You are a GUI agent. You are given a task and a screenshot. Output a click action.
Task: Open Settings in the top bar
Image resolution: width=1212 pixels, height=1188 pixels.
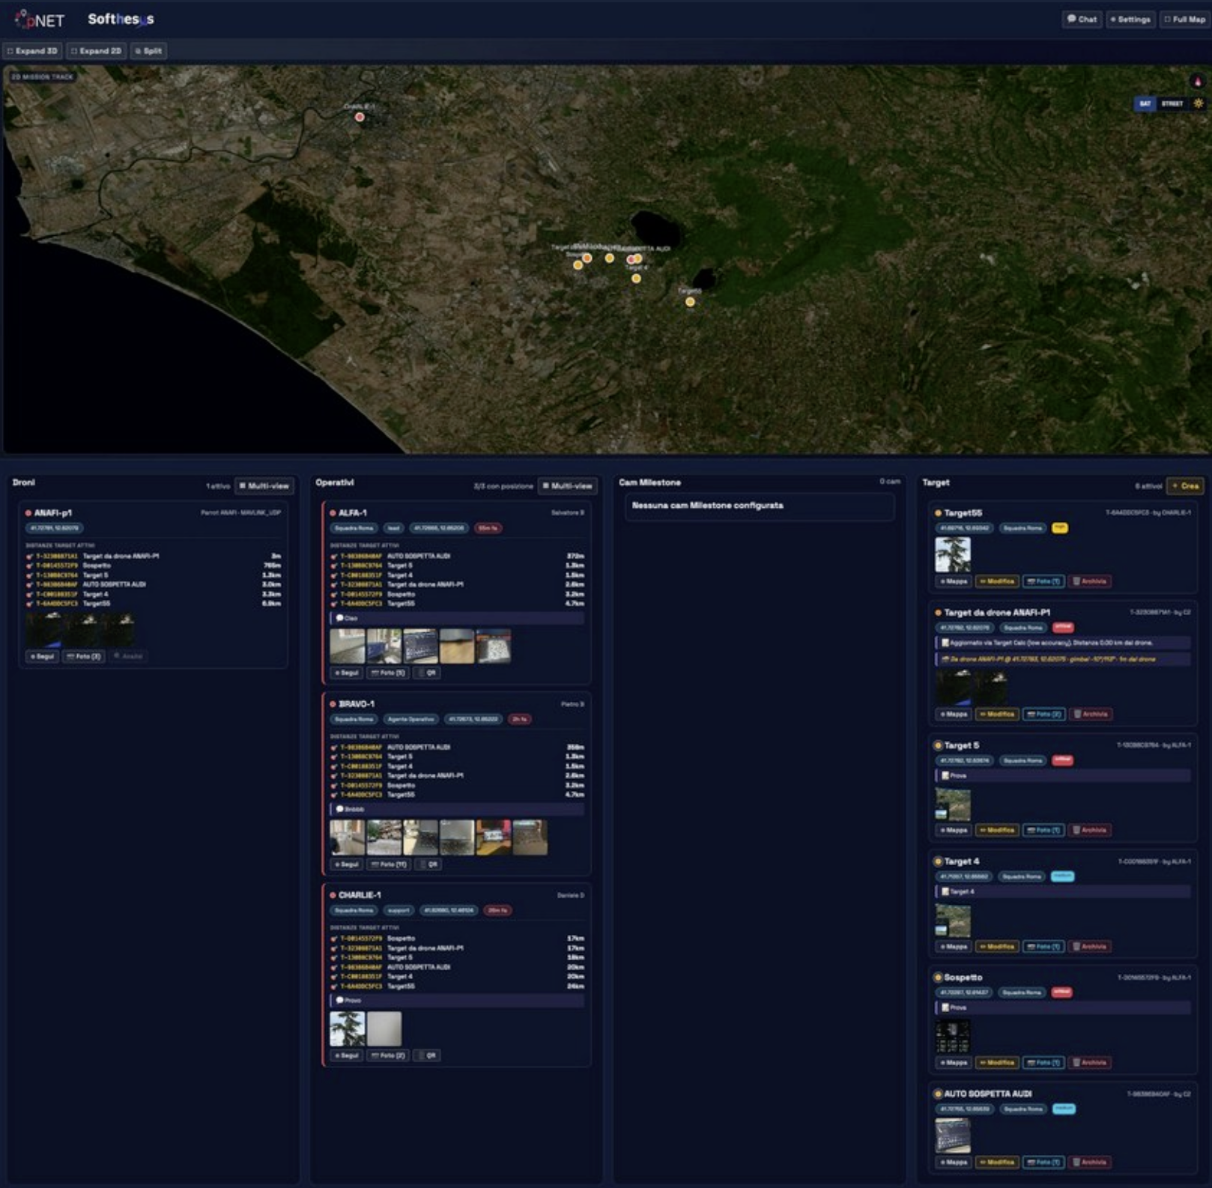[x=1130, y=19]
